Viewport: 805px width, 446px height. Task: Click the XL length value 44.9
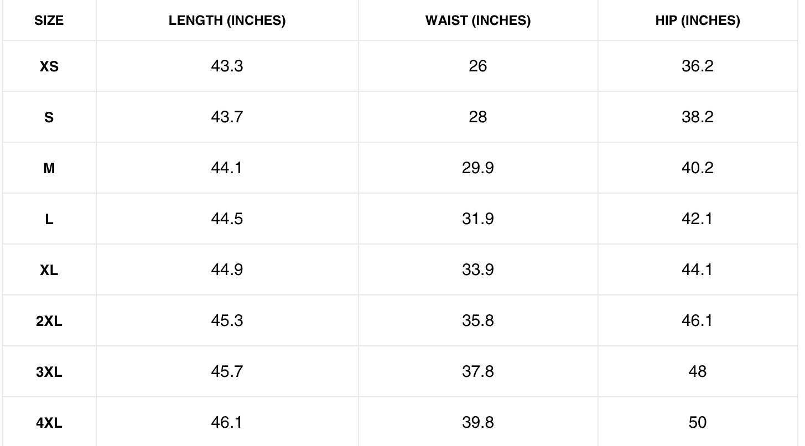tap(227, 270)
